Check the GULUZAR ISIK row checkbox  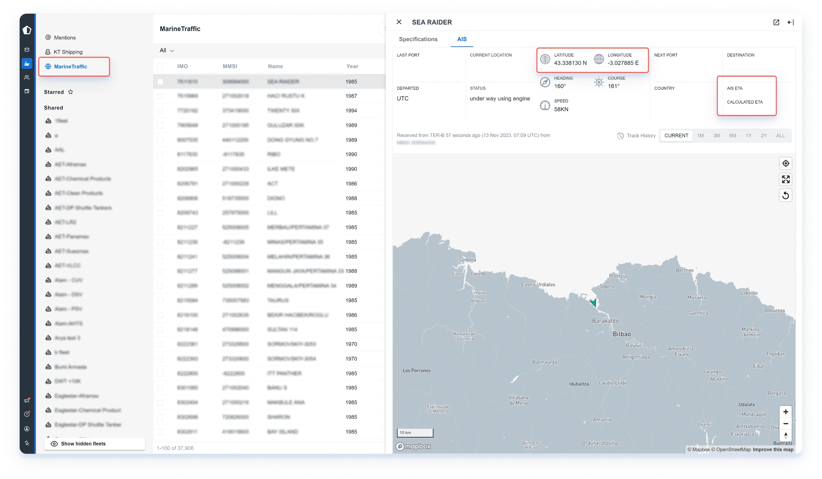(x=161, y=126)
